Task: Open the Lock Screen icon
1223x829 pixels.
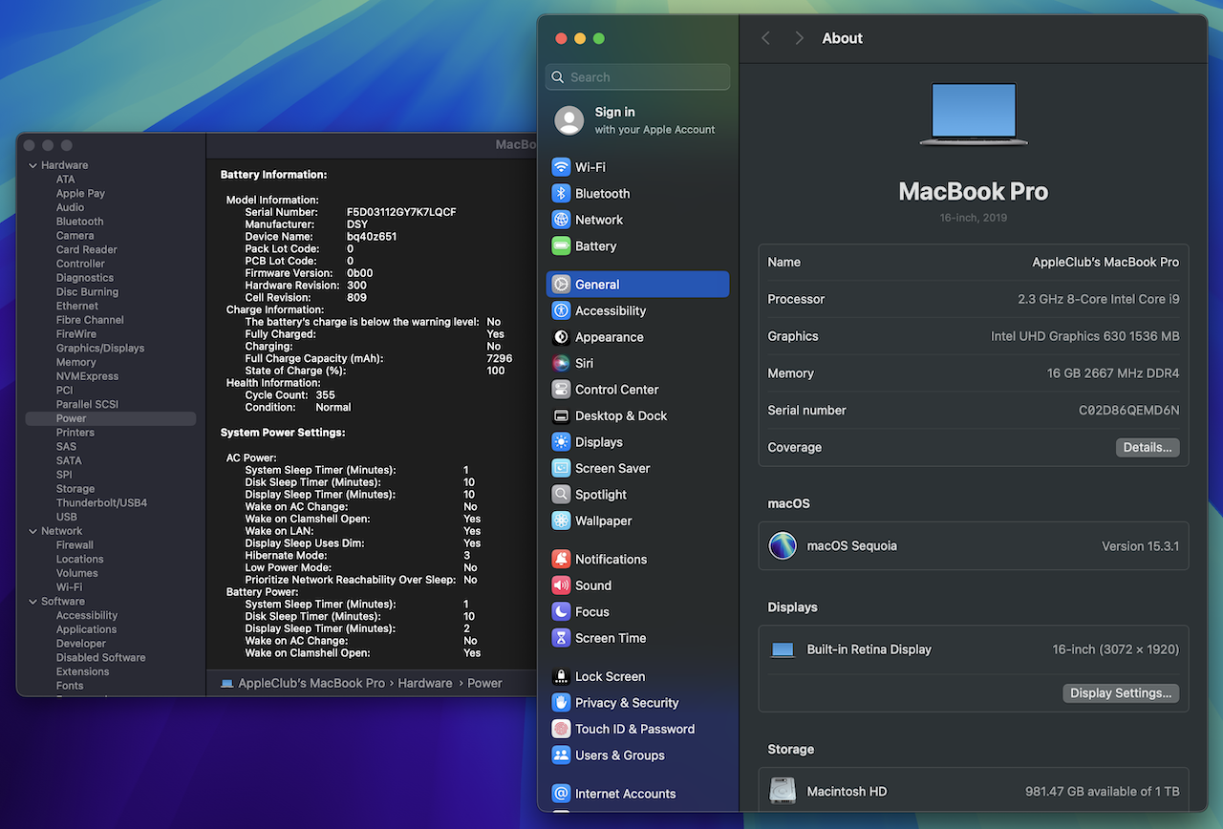Action: 561,676
